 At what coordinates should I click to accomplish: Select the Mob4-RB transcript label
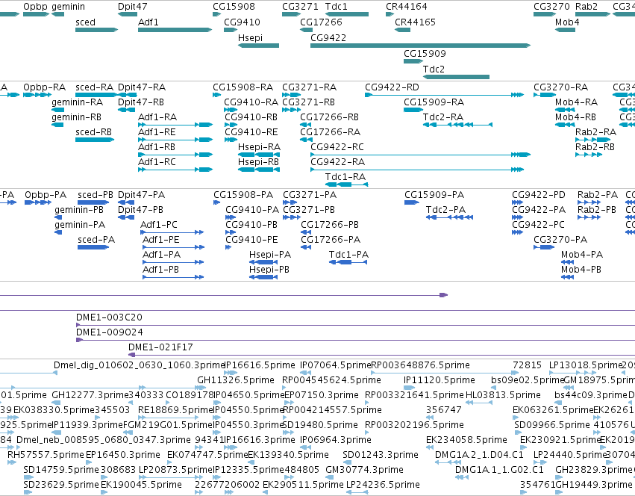pos(575,117)
